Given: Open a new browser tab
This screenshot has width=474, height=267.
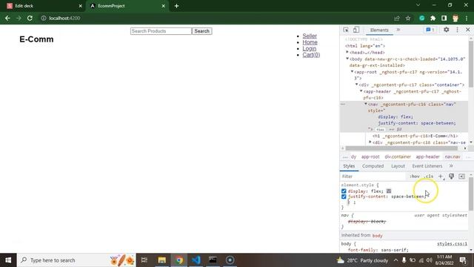Looking at the screenshot, I should (x=176, y=6).
